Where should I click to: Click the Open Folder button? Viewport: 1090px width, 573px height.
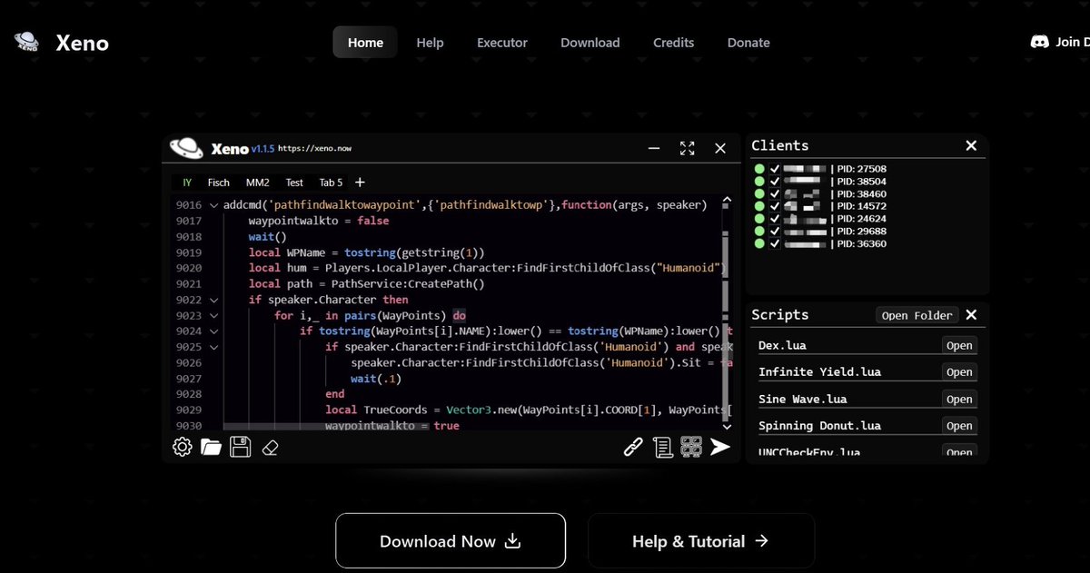(917, 315)
